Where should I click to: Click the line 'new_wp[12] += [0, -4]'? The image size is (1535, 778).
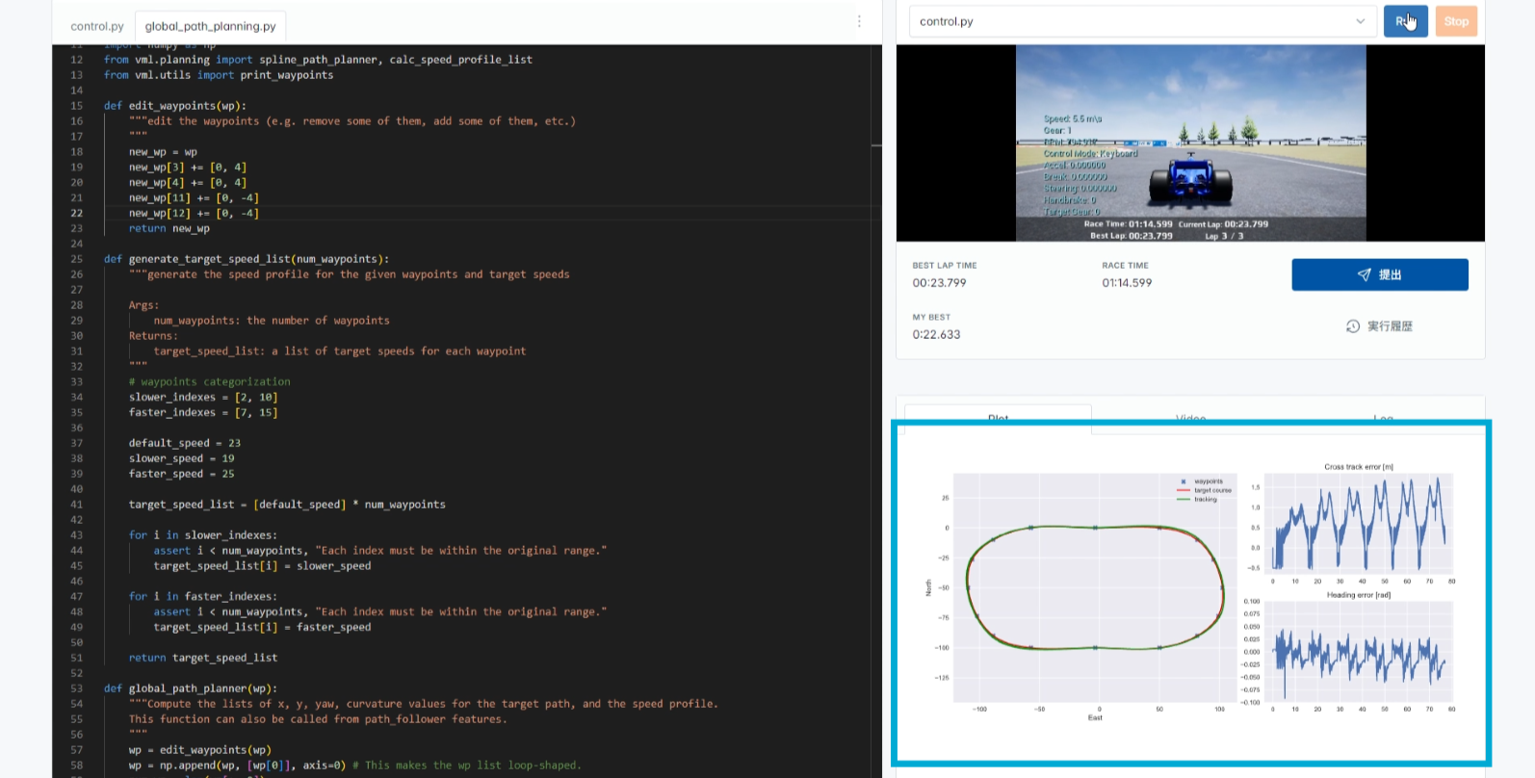(x=194, y=214)
